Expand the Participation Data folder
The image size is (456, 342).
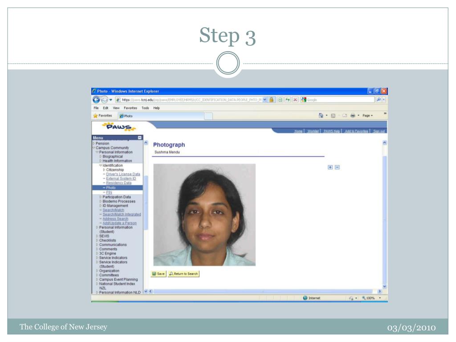101,197
